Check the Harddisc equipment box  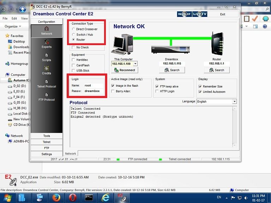click(73, 60)
